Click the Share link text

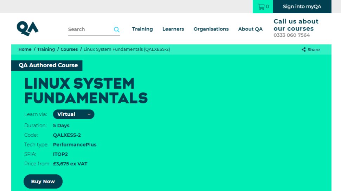[x=314, y=50]
